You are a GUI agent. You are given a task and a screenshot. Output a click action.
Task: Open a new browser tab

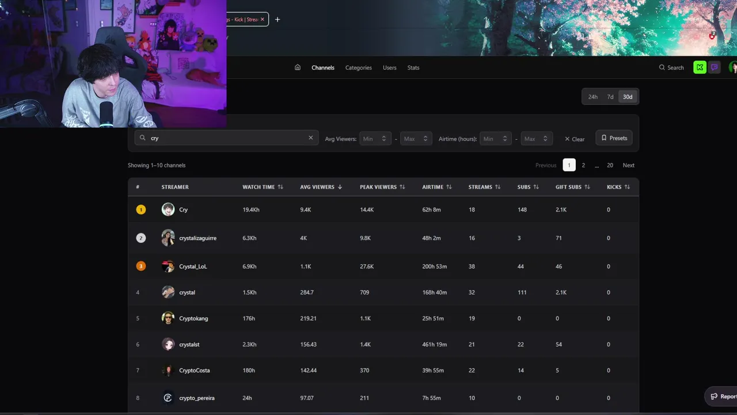pos(278,20)
